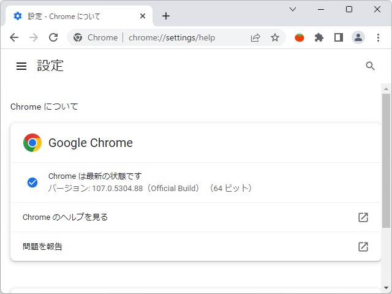Click the Google Chrome logo

point(32,143)
